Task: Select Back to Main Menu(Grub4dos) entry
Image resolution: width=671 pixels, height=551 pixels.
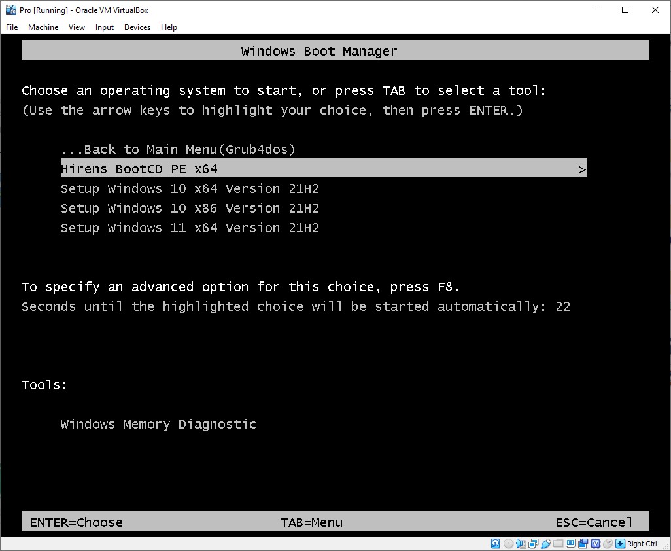Action: tap(178, 149)
